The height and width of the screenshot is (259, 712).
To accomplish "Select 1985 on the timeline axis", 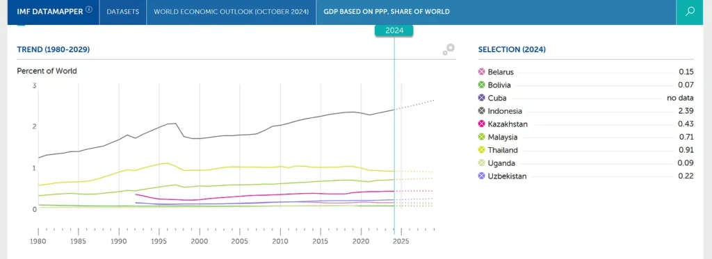I will tap(79, 242).
